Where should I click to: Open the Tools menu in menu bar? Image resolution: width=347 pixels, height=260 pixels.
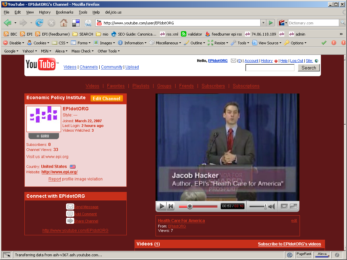point(83,12)
